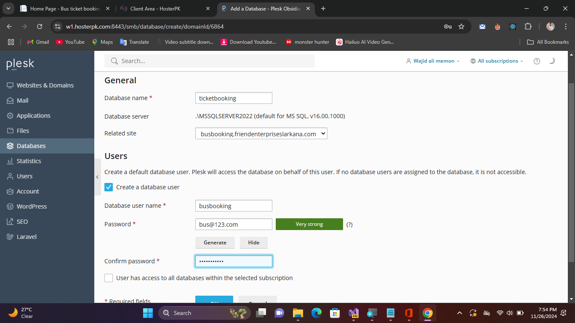Collapse the sidebar with the arrow handle
This screenshot has height=323, width=575.
(98, 177)
